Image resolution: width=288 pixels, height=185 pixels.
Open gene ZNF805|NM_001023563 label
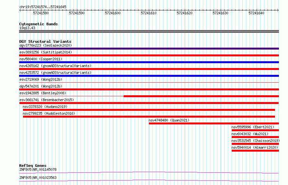38,178
